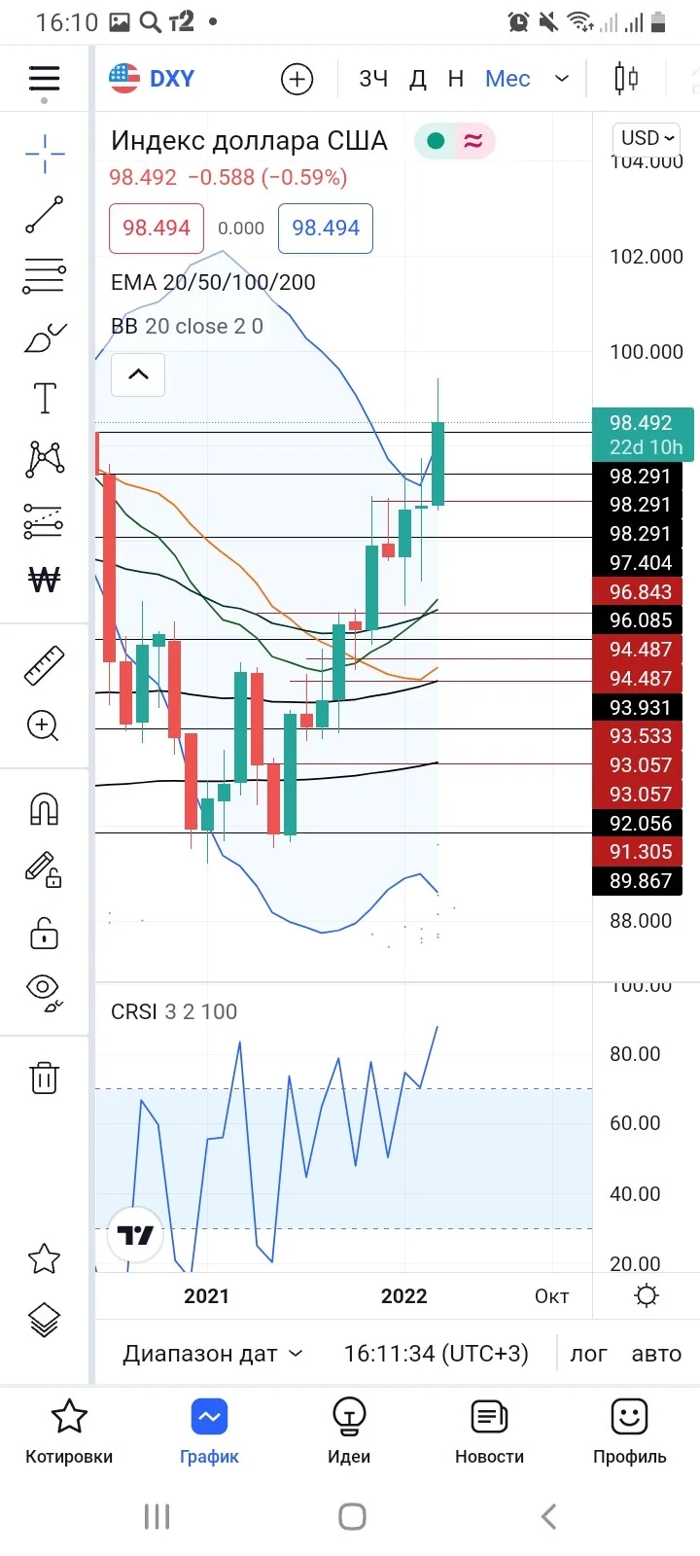Add symbol with plus circle button

297,79
